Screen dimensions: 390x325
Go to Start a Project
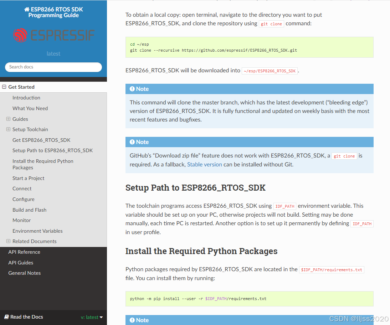[29, 178]
